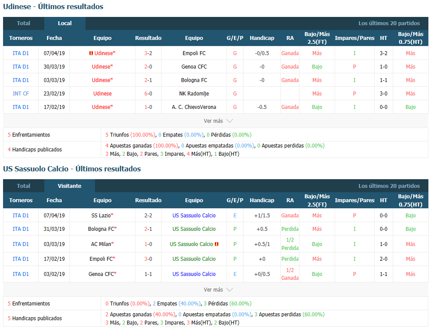
Task: Expand Ver más under the Udinese results
Action: 218,121
